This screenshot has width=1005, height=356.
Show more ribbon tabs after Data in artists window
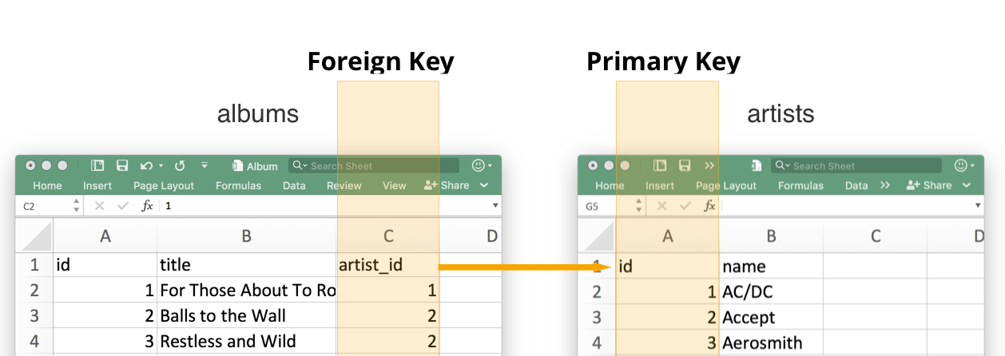pos(884,185)
